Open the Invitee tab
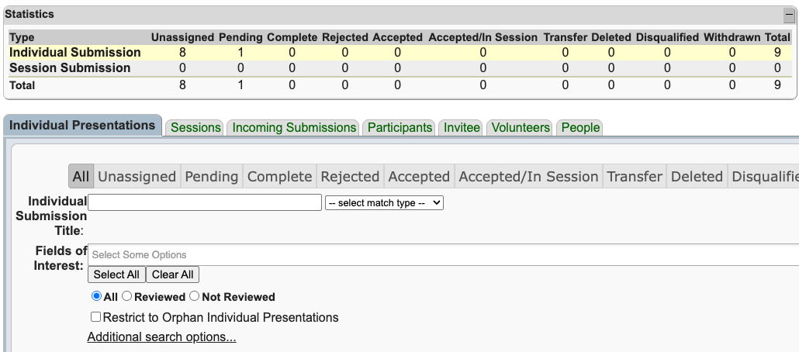The image size is (799, 352). 462,127
